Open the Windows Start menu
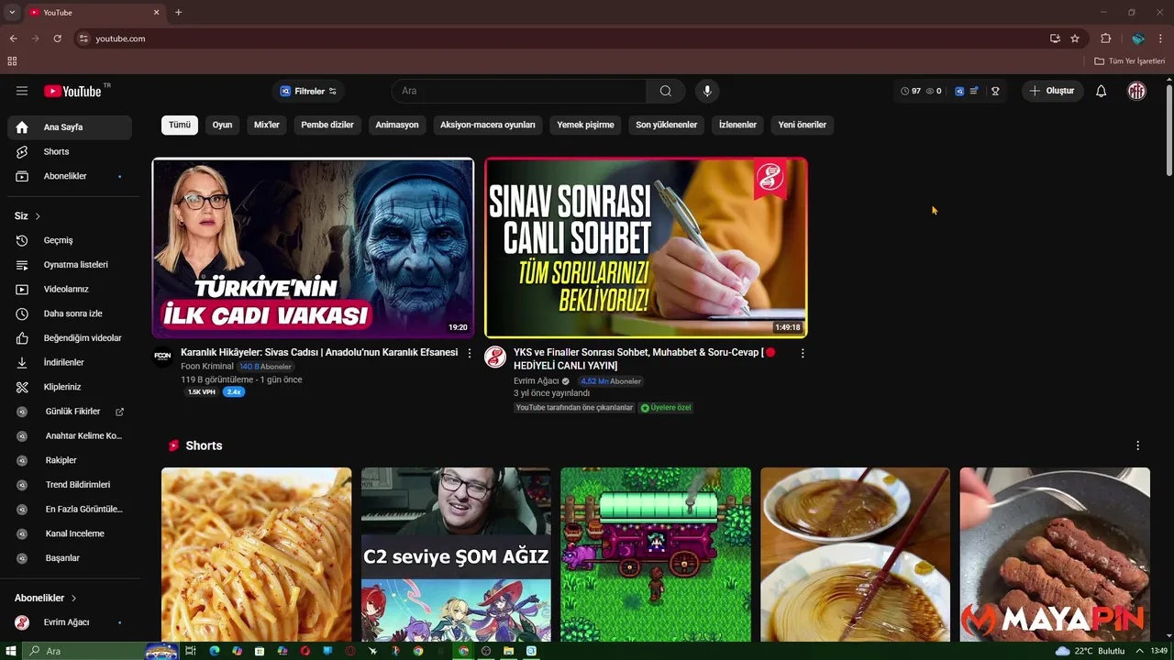Screen dimensions: 1174x660 [11, 651]
